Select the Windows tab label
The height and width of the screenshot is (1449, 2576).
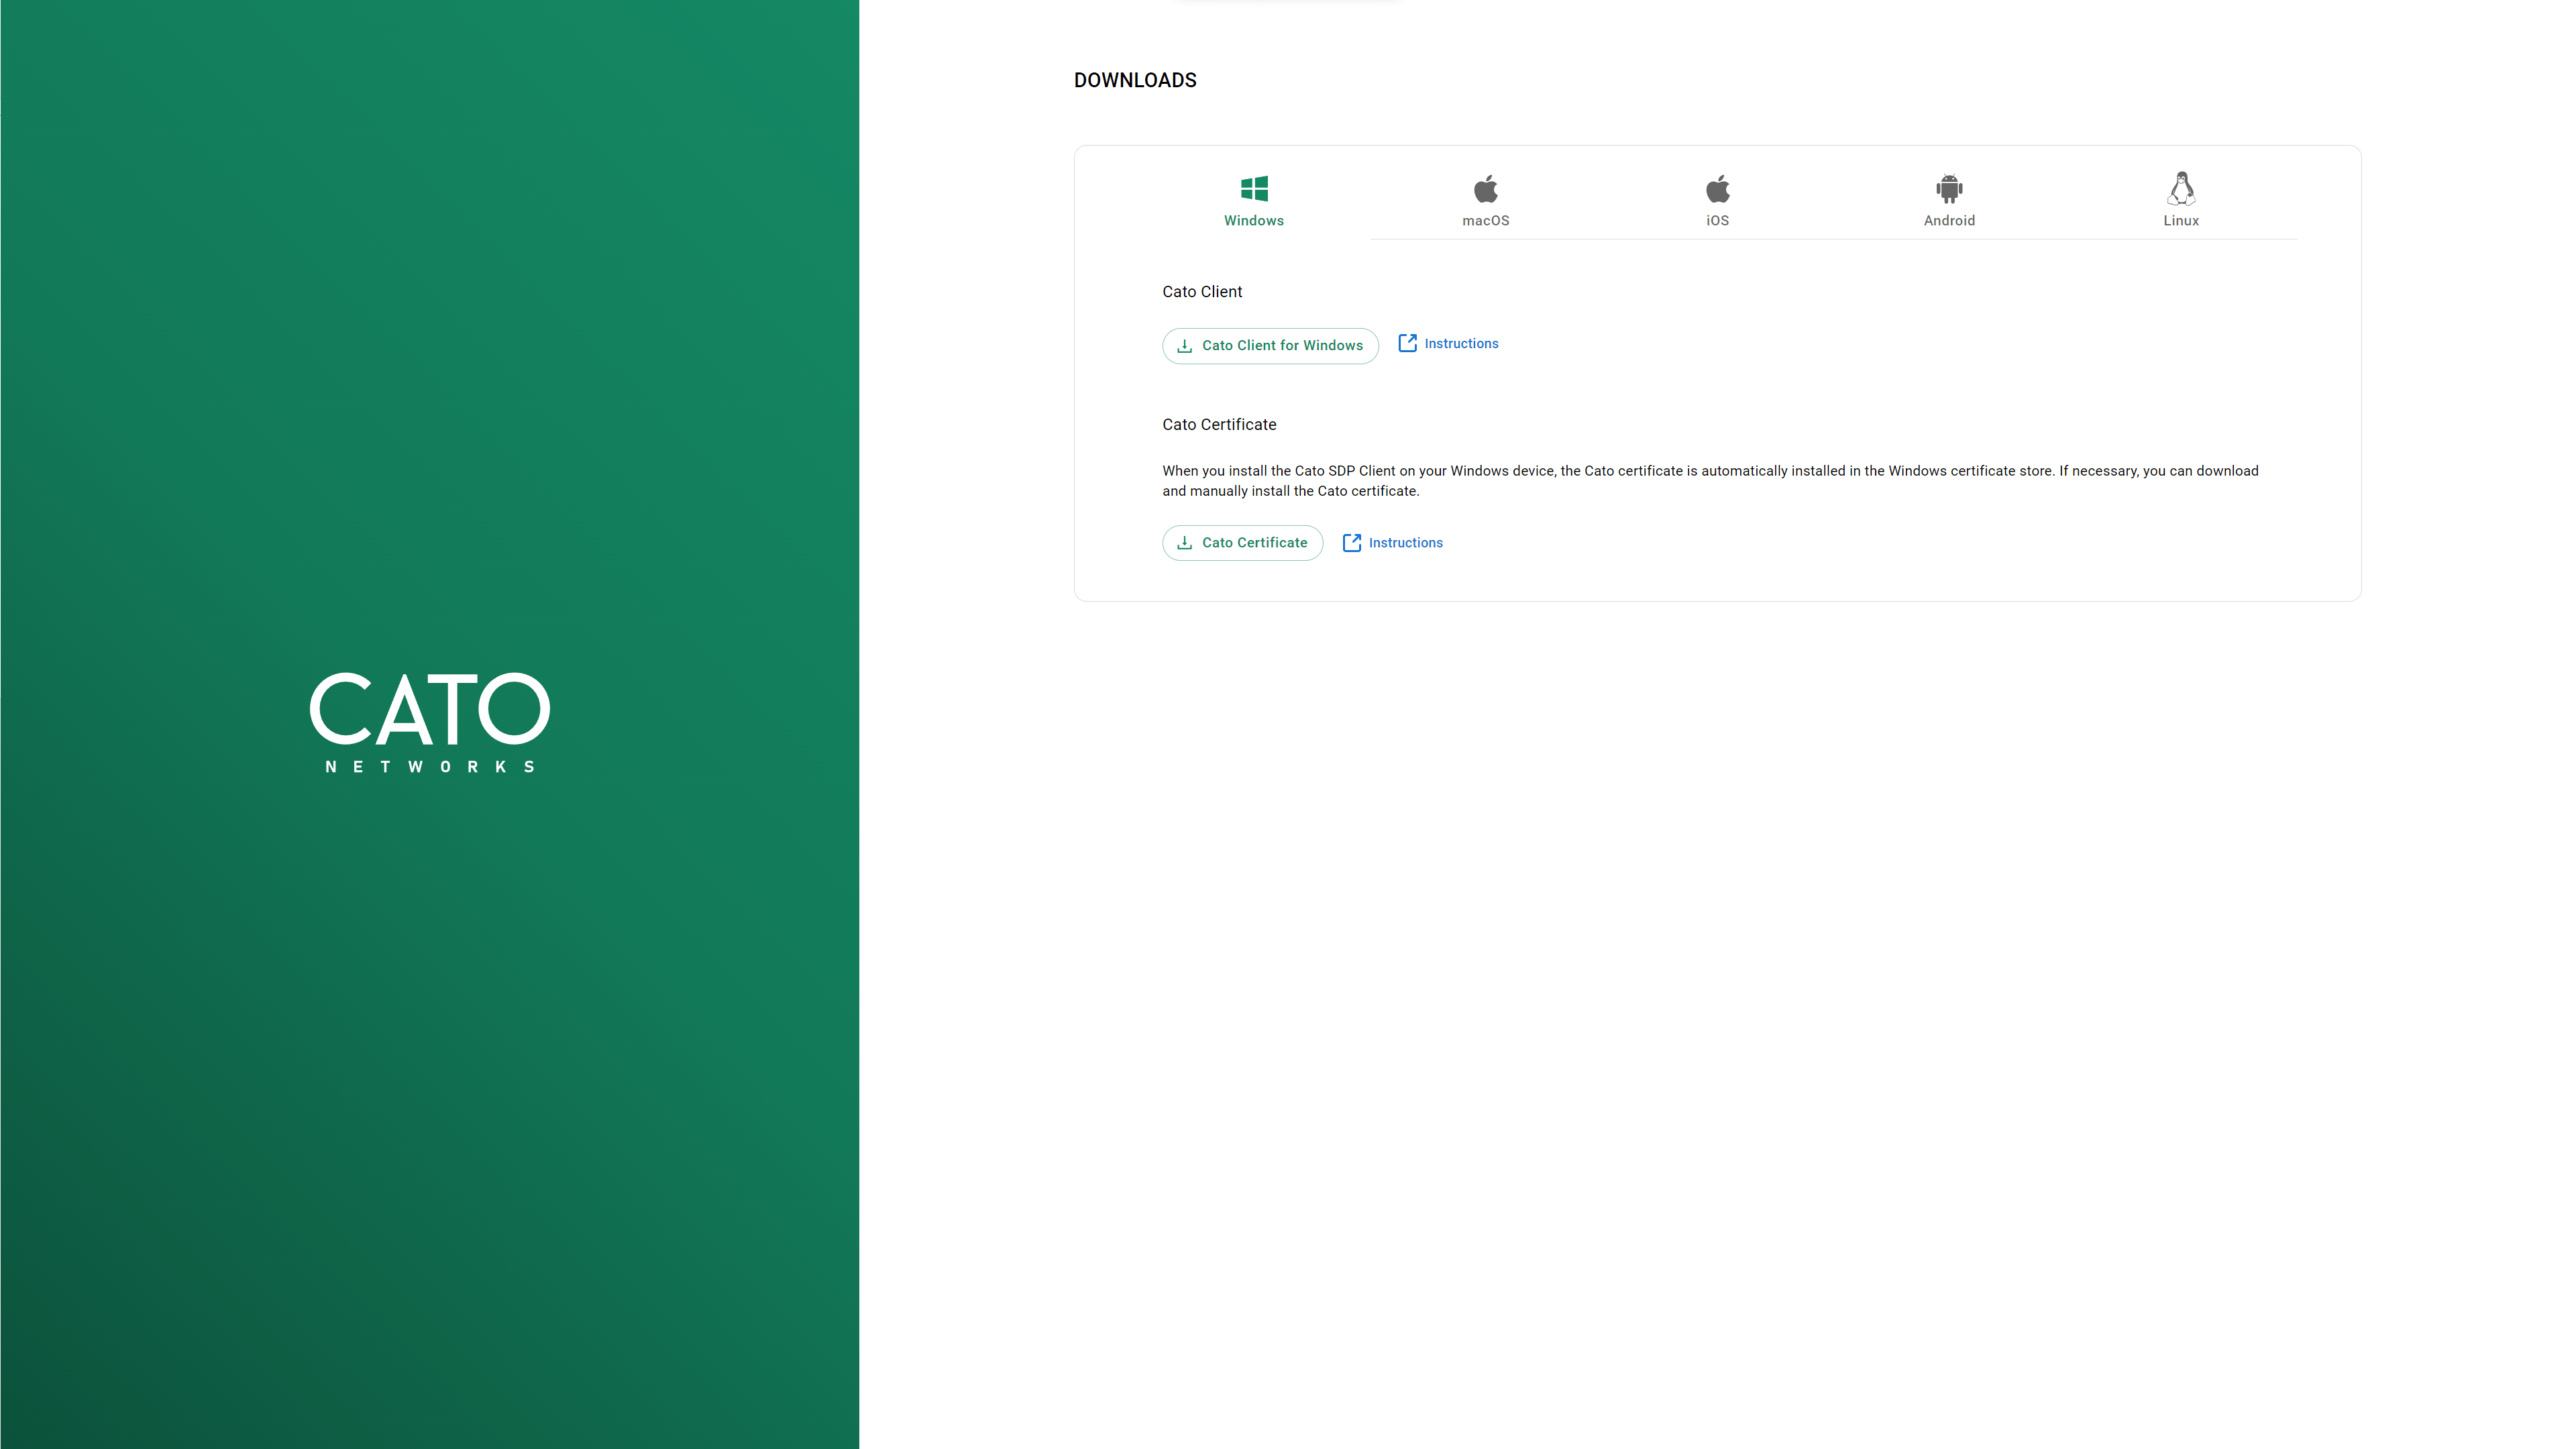pyautogui.click(x=1254, y=221)
